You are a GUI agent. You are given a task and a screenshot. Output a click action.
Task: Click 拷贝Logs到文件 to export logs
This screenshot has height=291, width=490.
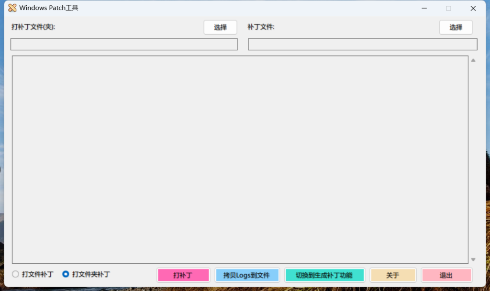point(247,275)
